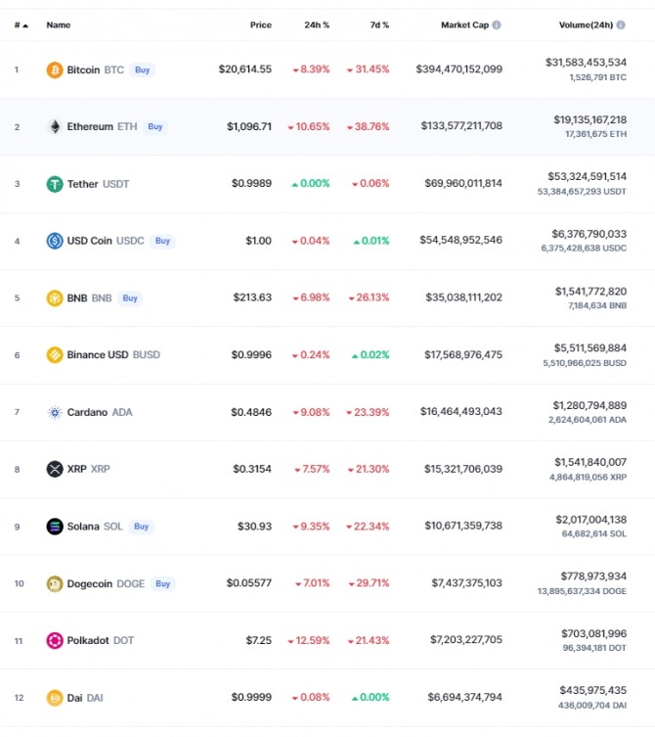Sort the table by rank number column

pos(21,24)
